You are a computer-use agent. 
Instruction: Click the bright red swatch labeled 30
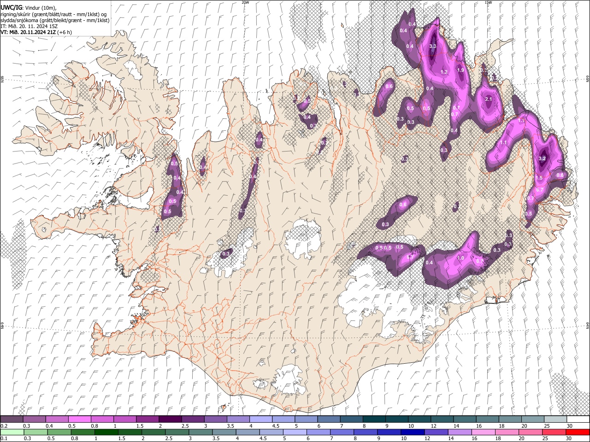[578, 432]
